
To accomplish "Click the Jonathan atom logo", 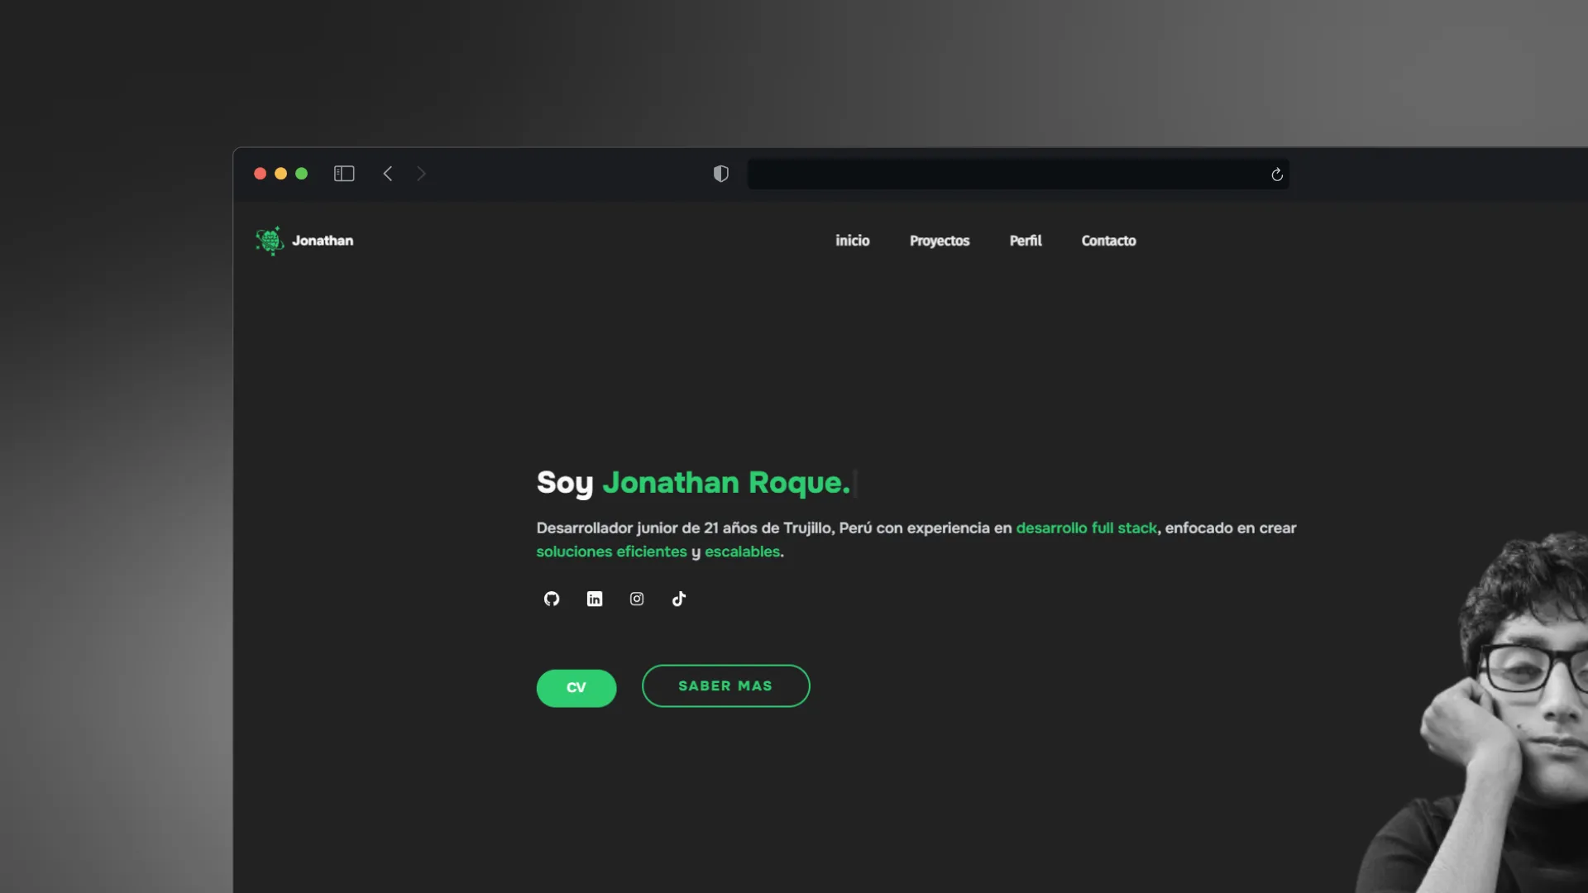I will [269, 240].
